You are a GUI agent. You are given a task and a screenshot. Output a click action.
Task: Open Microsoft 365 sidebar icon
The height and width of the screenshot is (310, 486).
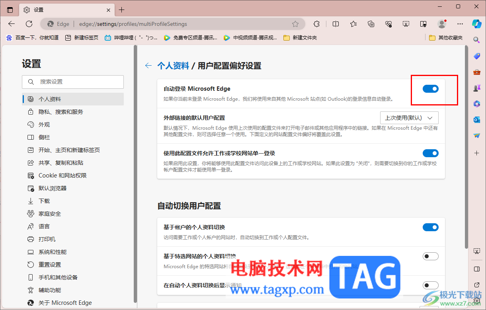pos(476,104)
